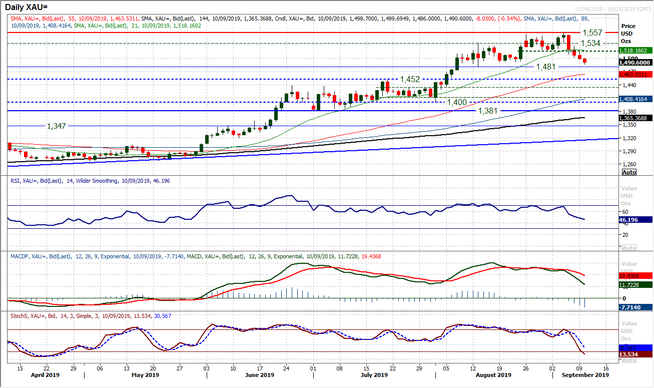Click the 1,400 level annotation
The width and height of the screenshot is (654, 388).
[457, 102]
